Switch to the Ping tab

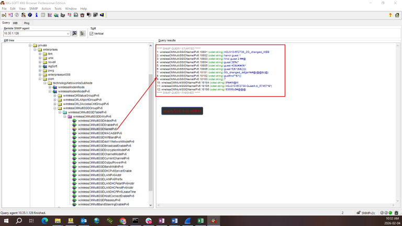tap(27, 23)
